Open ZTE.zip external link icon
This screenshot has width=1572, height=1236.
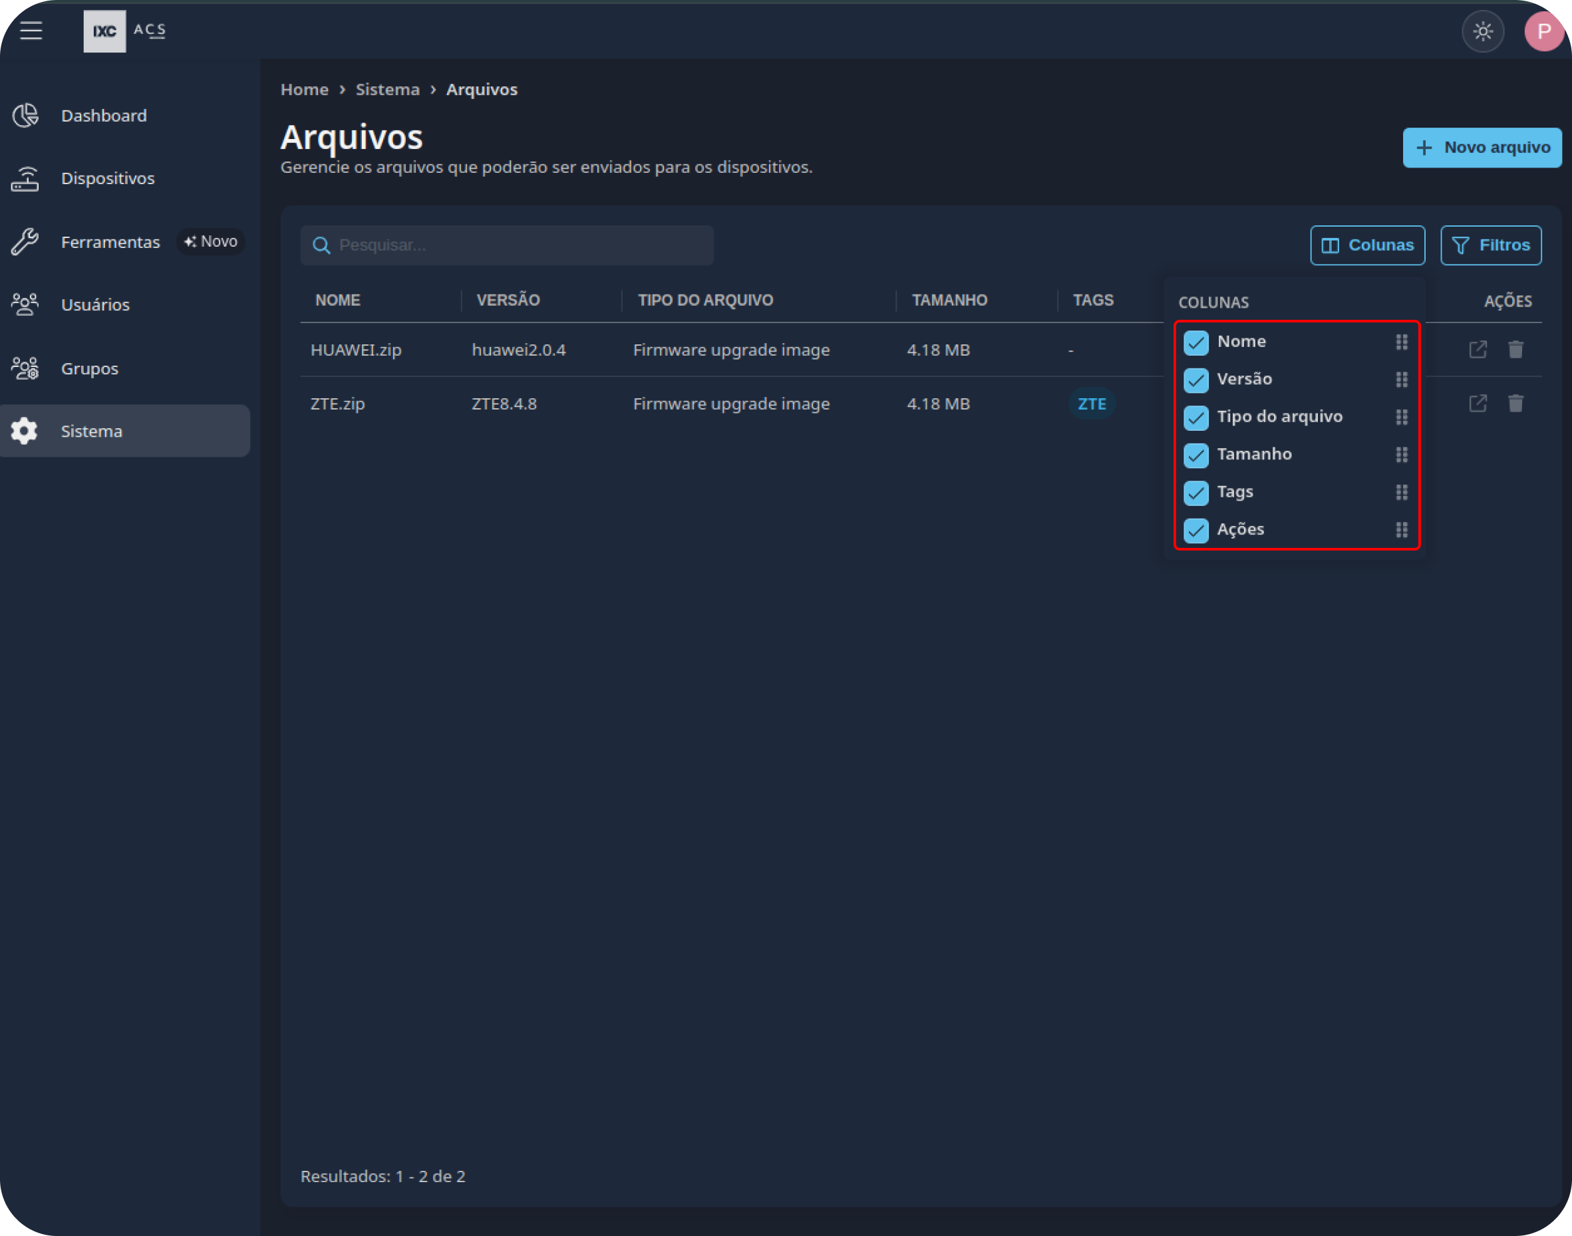click(1477, 403)
